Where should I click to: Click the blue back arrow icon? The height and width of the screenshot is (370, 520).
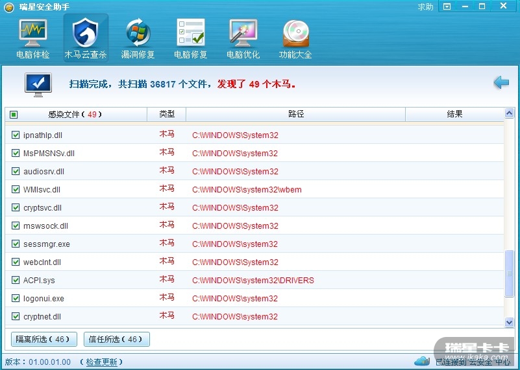(x=501, y=82)
